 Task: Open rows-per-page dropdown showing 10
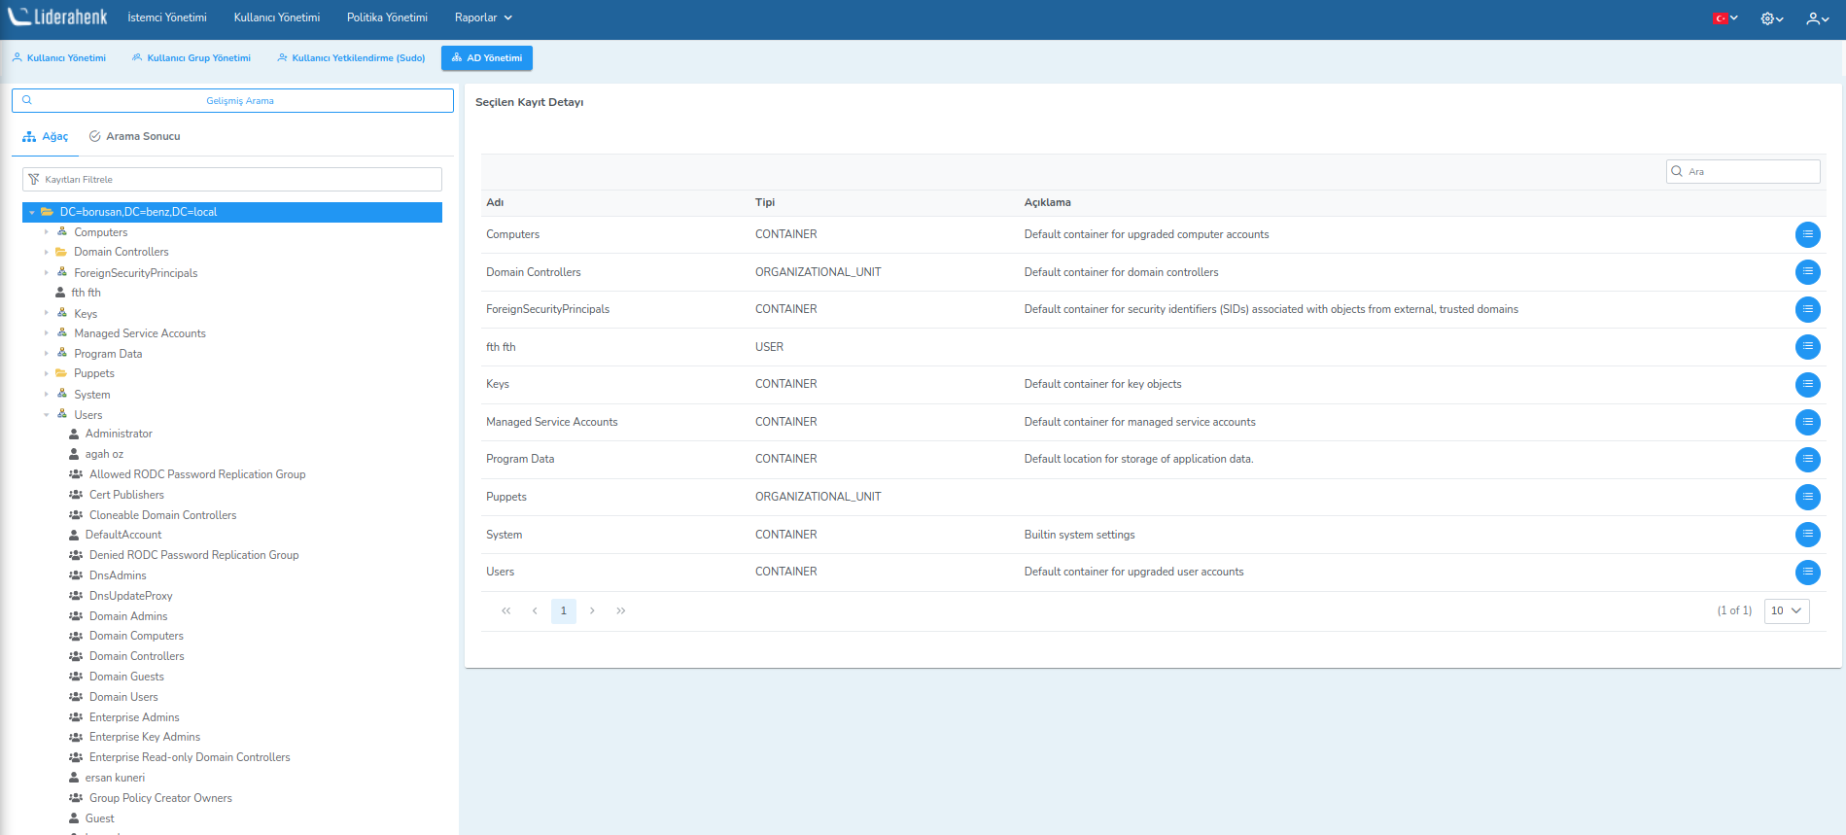point(1786,611)
